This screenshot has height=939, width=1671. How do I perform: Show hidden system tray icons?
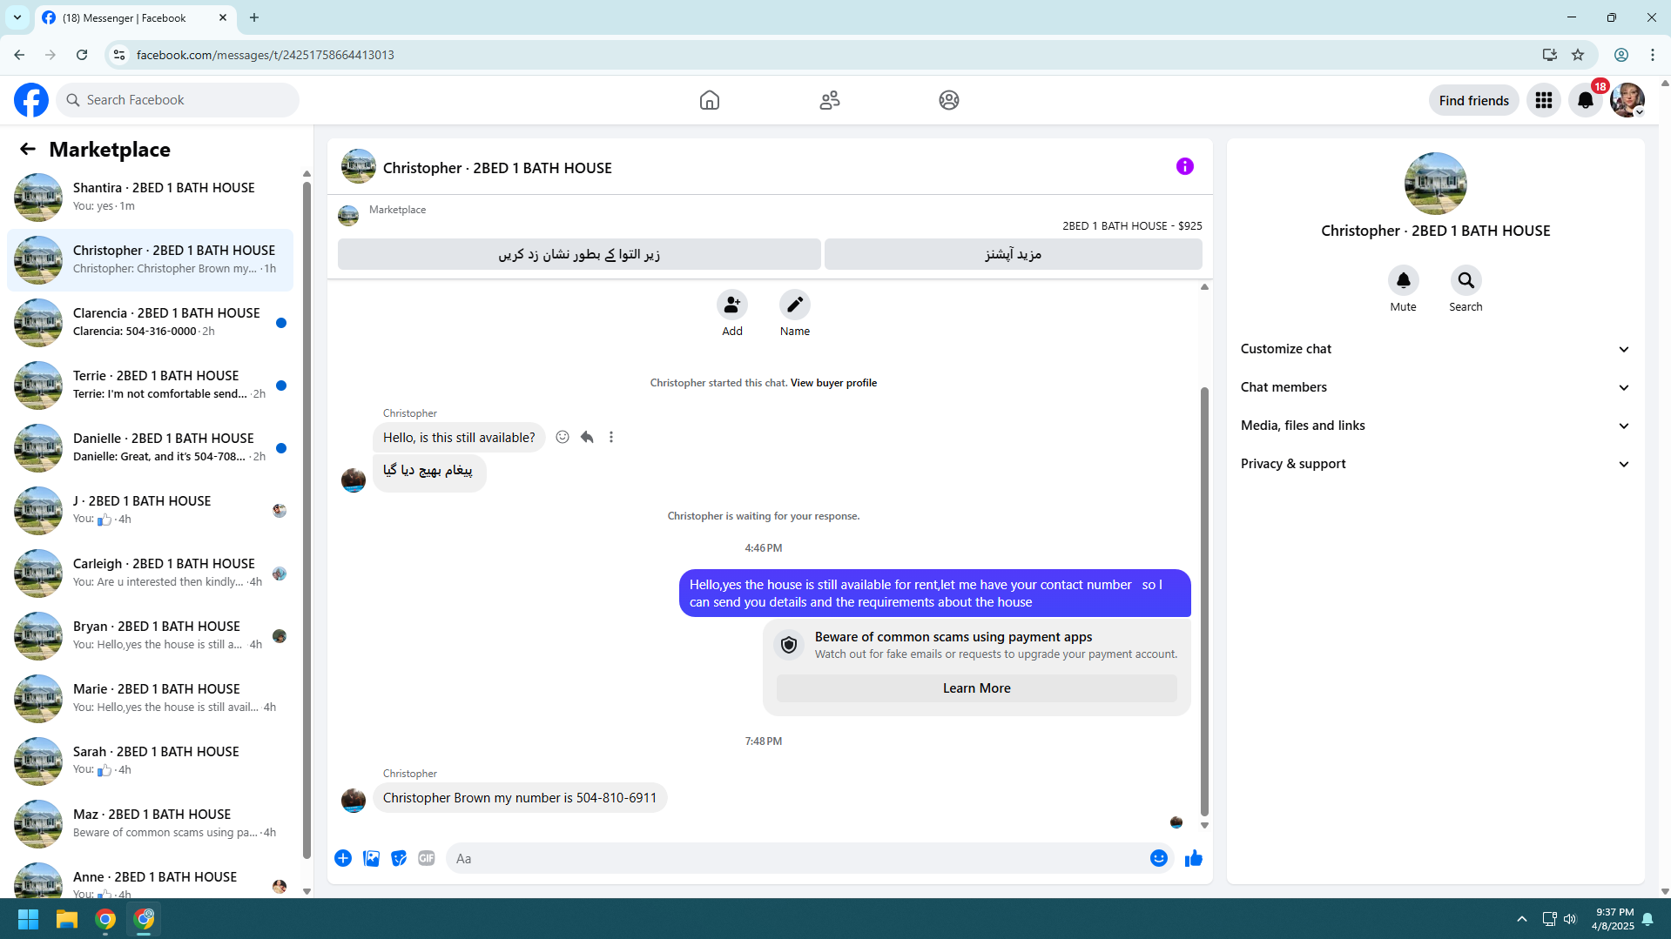click(1522, 919)
